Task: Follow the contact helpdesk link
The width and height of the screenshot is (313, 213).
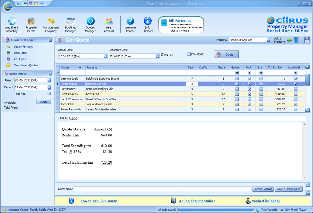Action: coord(266,201)
